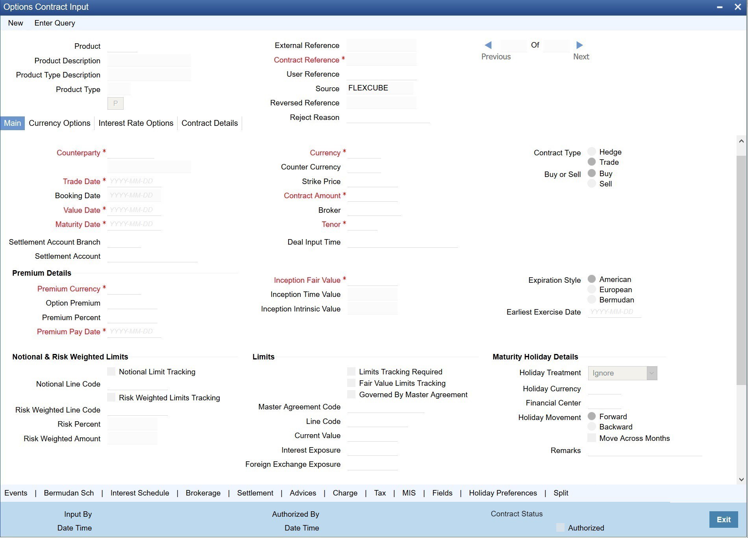Click Enter Query in the toolbar
The image size is (748, 538).
55,23
